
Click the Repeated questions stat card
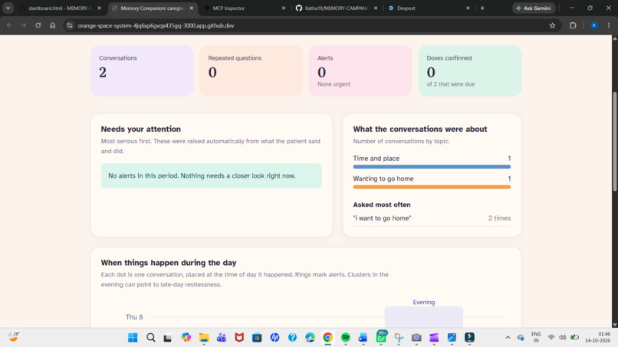(x=251, y=71)
